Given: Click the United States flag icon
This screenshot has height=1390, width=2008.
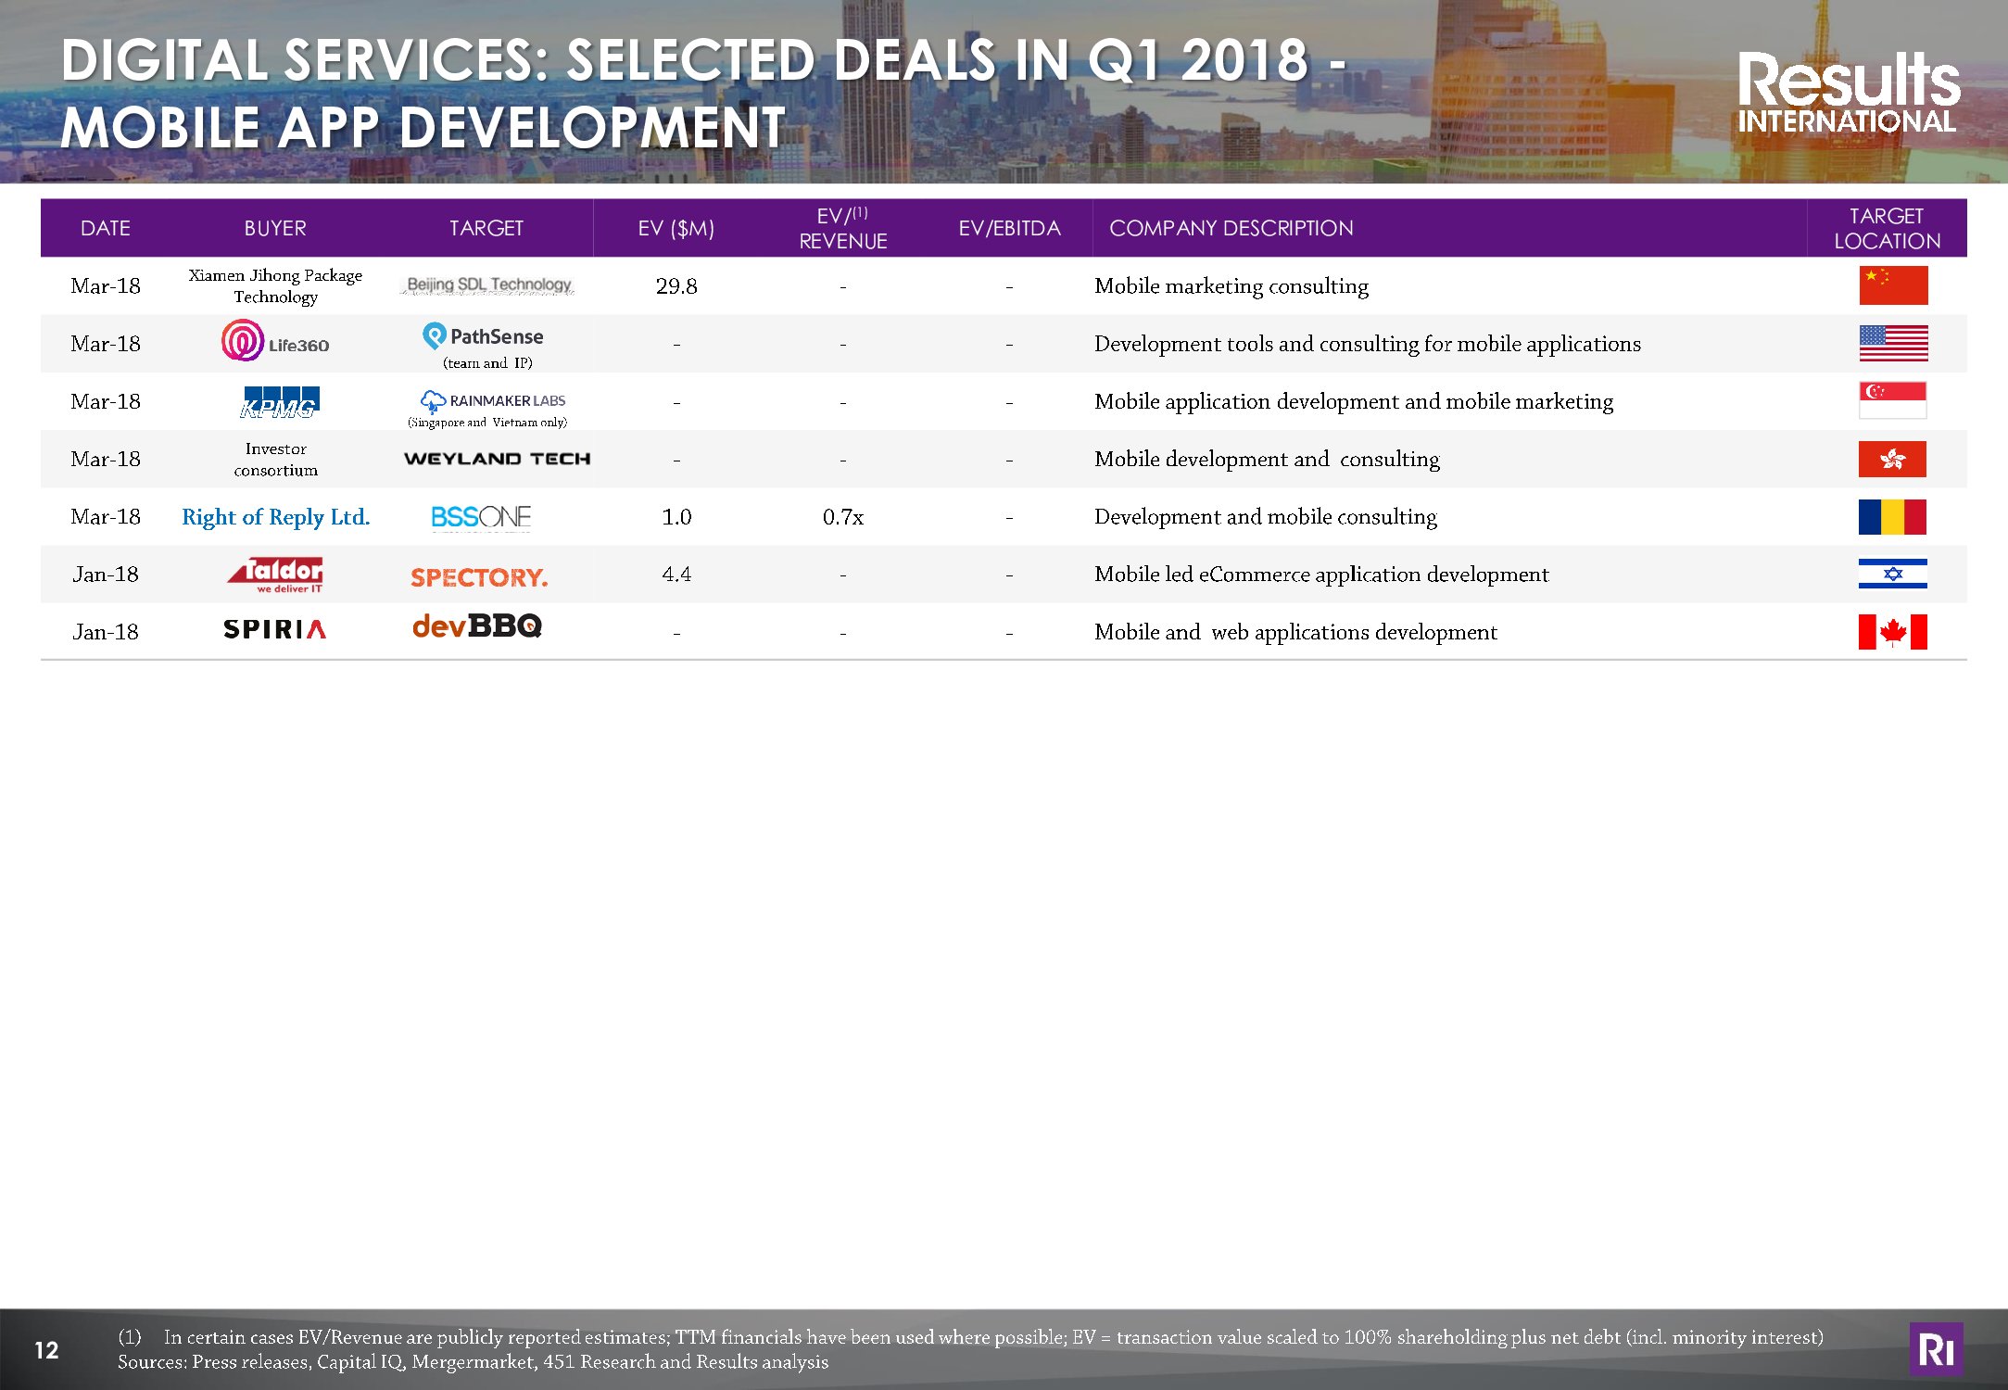Looking at the screenshot, I should coord(1892,343).
